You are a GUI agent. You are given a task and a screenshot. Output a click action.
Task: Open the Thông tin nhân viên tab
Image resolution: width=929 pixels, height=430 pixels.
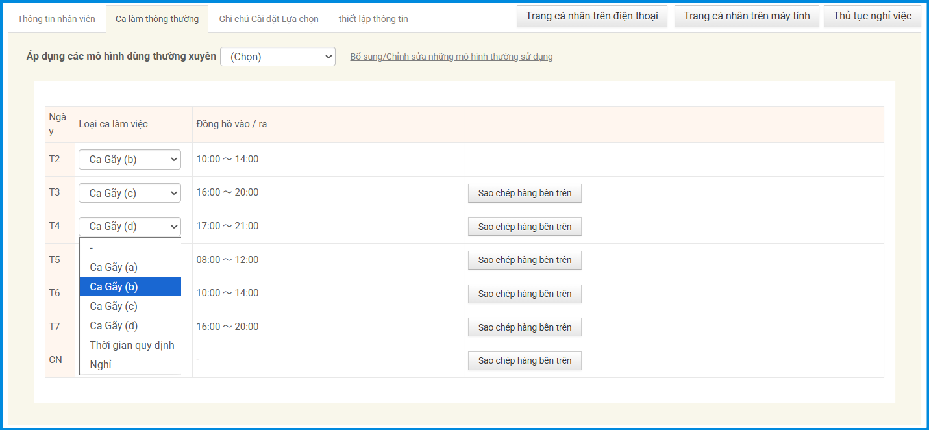coord(56,19)
